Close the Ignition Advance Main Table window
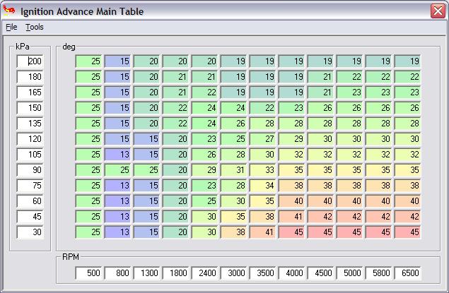Image resolution: width=449 pixels, height=293 pixels. [x=438, y=11]
